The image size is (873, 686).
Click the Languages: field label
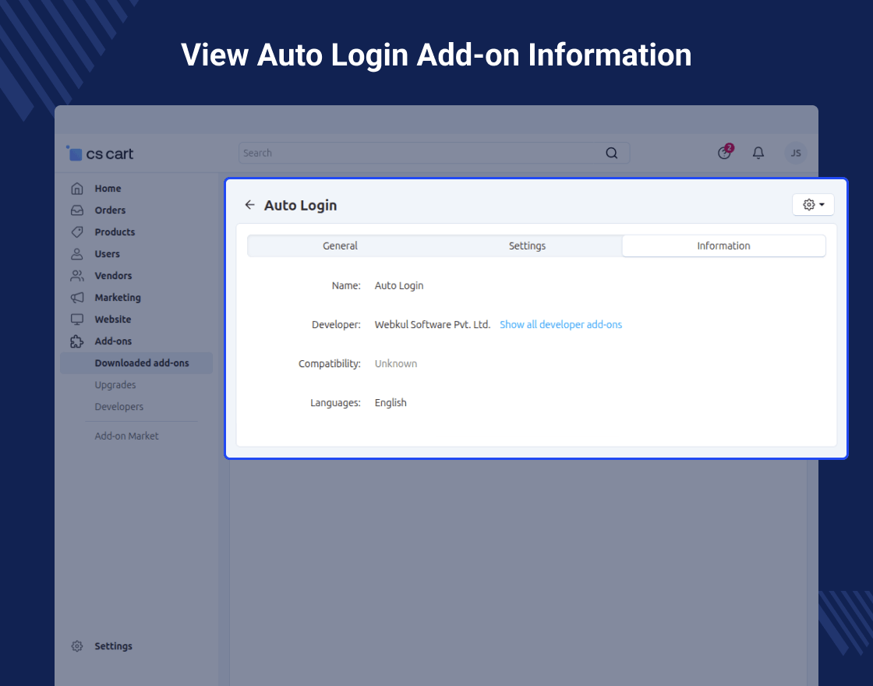pyautogui.click(x=335, y=402)
